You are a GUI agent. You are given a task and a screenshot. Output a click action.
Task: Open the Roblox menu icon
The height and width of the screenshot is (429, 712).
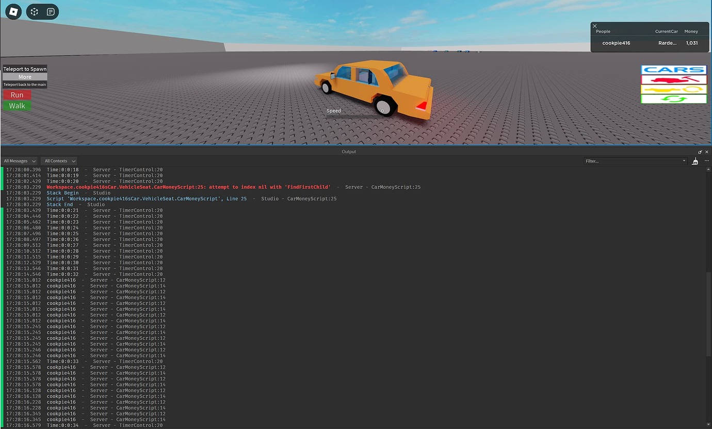(x=13, y=11)
